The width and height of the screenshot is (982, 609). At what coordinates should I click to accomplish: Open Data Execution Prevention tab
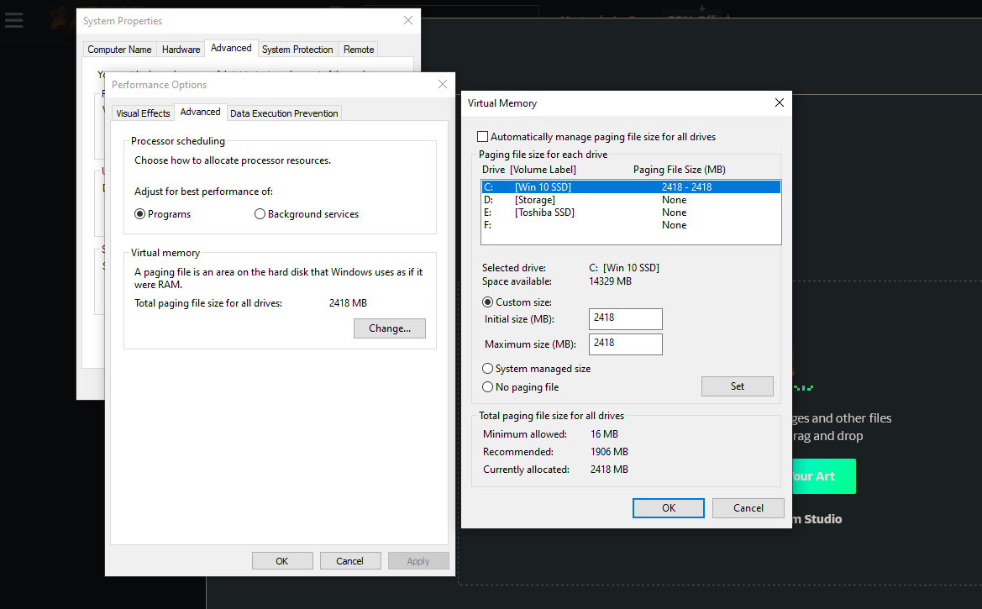coord(284,113)
